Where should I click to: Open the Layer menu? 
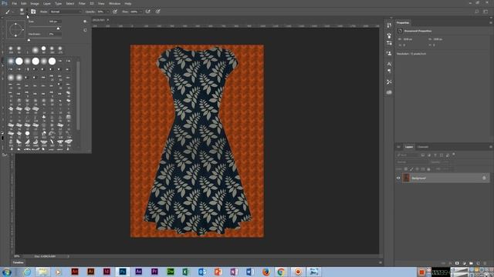[46, 3]
